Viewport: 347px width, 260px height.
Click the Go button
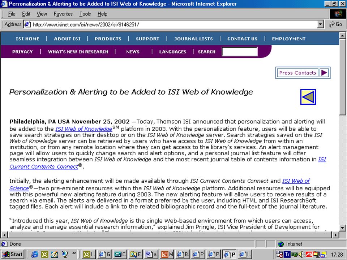336,24
